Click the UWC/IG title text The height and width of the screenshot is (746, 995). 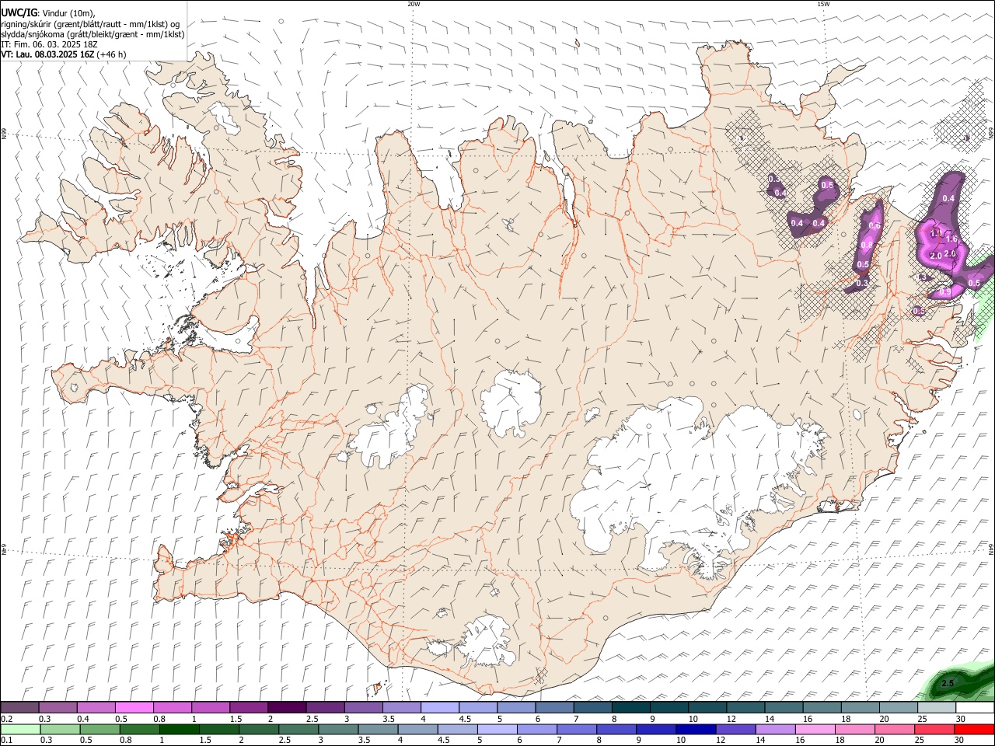19,12
